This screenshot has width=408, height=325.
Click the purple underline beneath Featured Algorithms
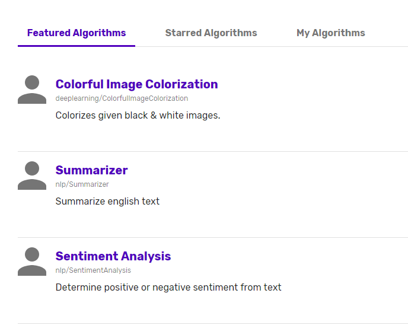click(76, 46)
